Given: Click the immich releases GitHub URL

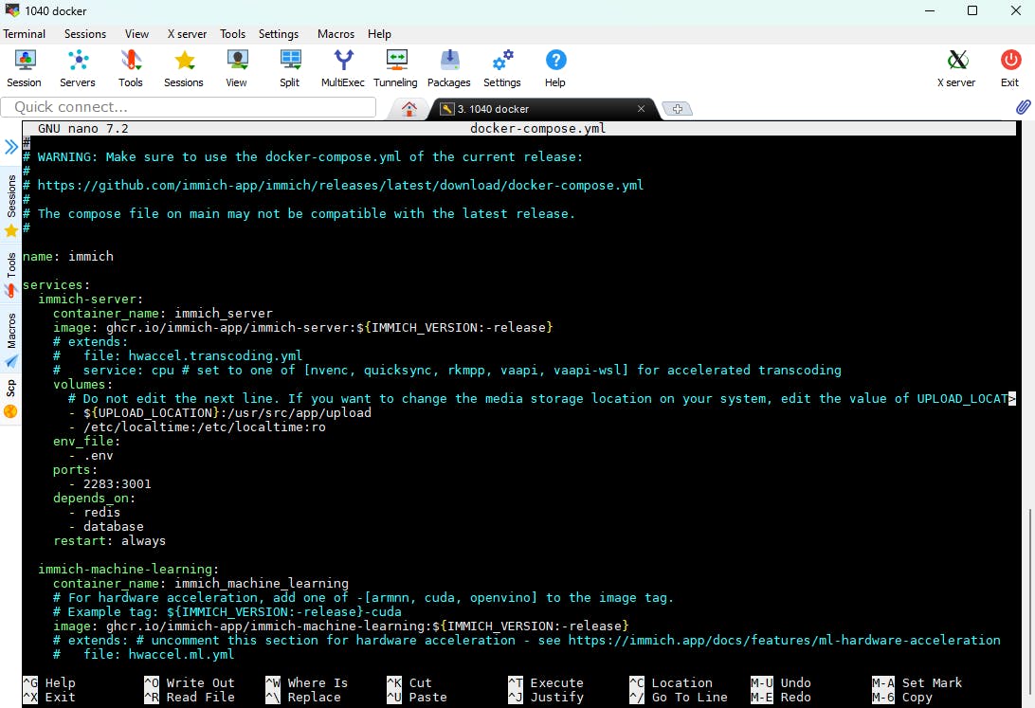Looking at the screenshot, I should pyautogui.click(x=340, y=186).
